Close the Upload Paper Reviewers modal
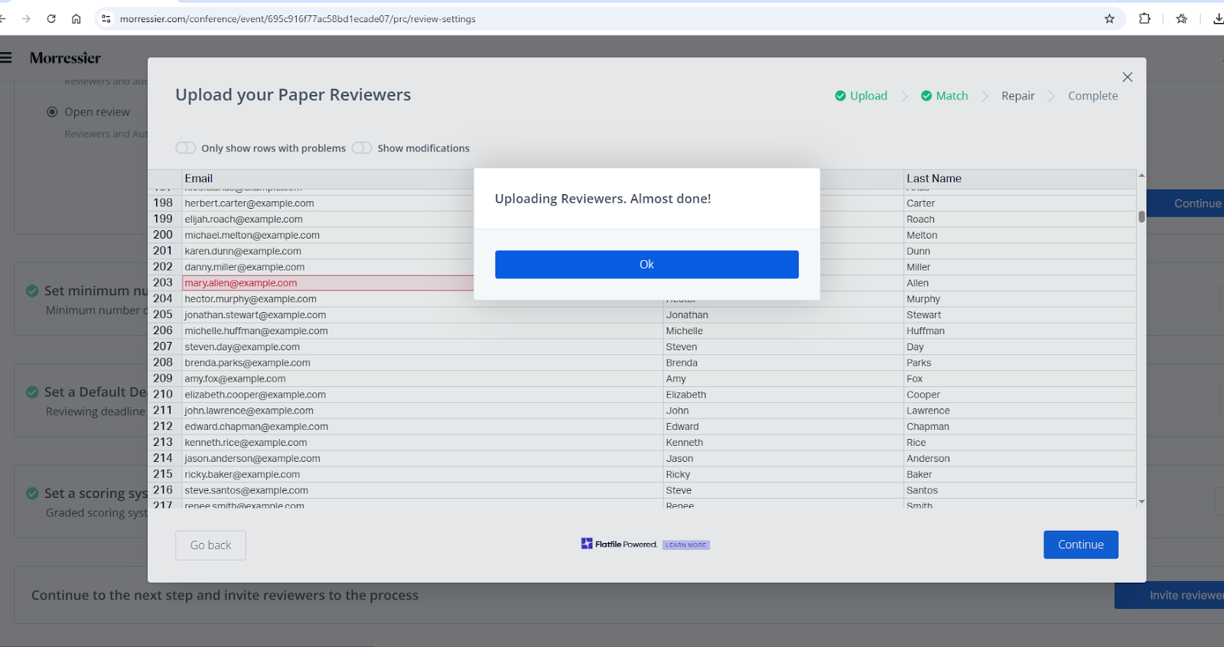Viewport: 1224px width, 647px height. 1127,77
